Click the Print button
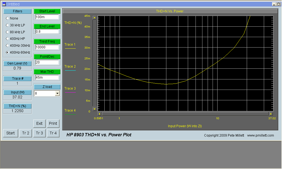Screen dimensions: 282x169 53,123
